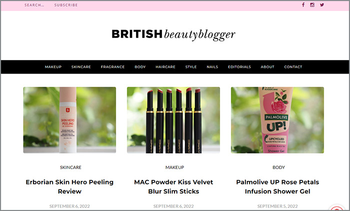This screenshot has height=211, width=350.
Task: Open the Makeup menu item
Action: 53,67
